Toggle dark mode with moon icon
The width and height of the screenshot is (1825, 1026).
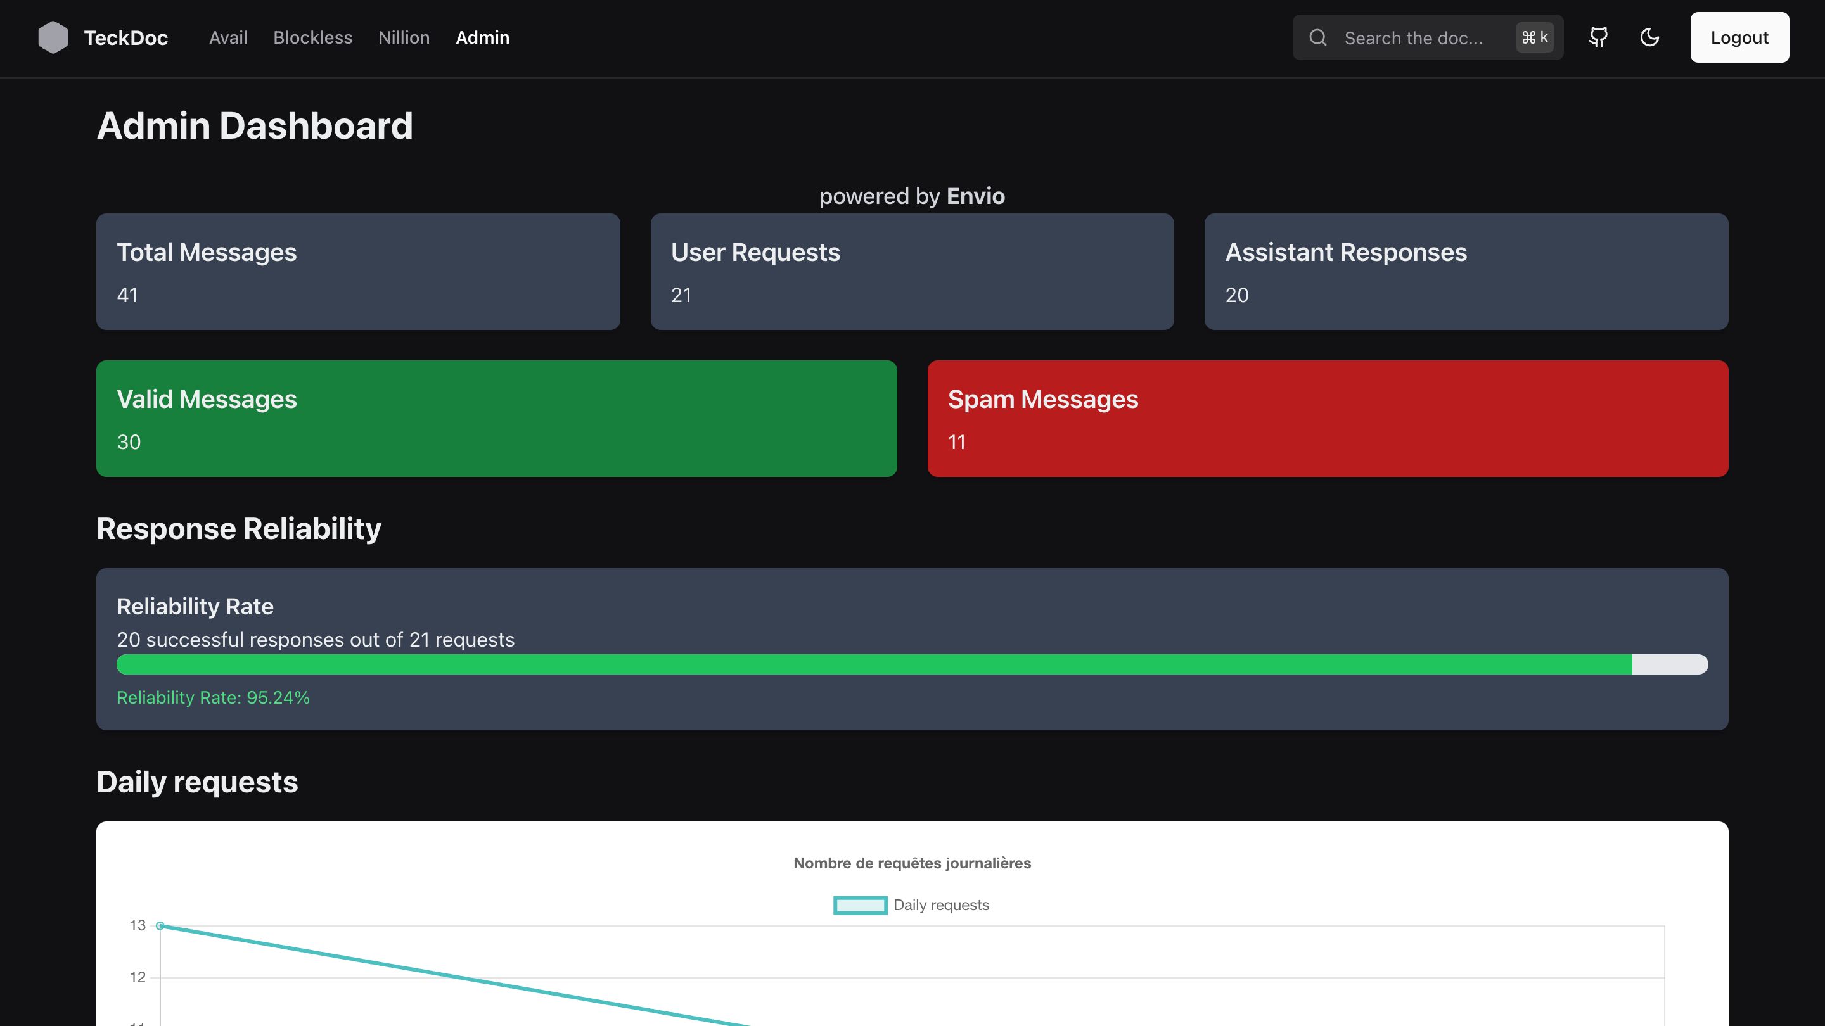[1649, 37]
